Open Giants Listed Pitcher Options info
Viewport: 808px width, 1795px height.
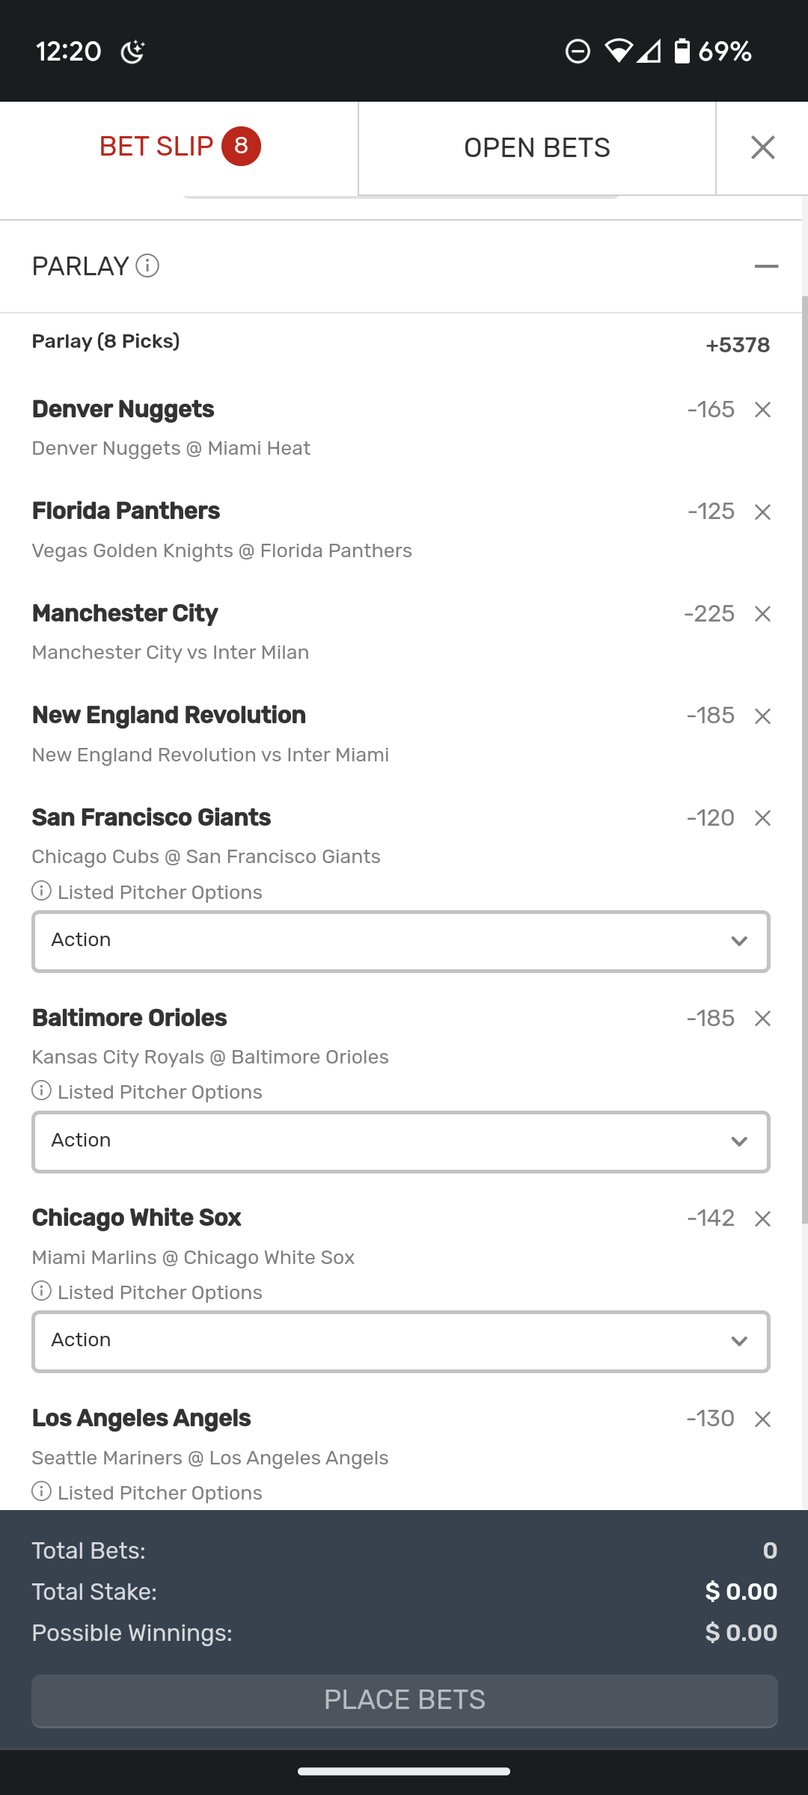click(x=42, y=892)
